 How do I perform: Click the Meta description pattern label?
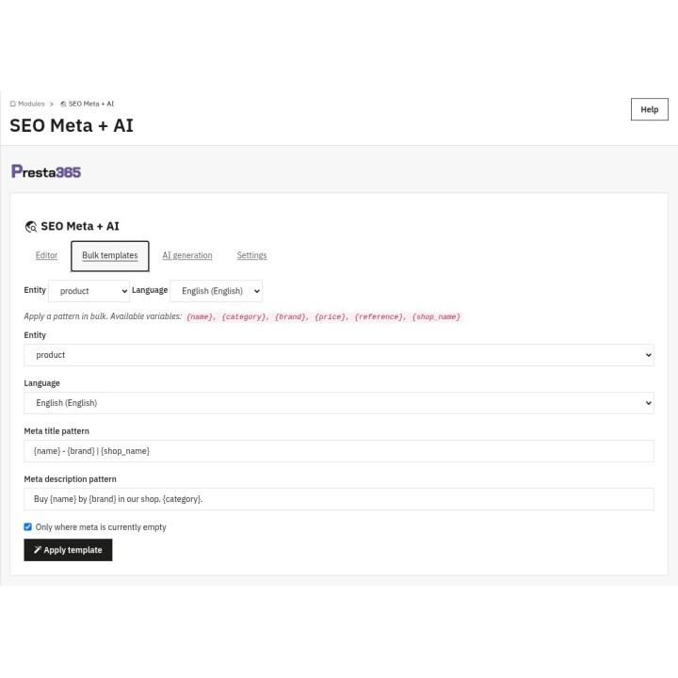click(x=70, y=479)
